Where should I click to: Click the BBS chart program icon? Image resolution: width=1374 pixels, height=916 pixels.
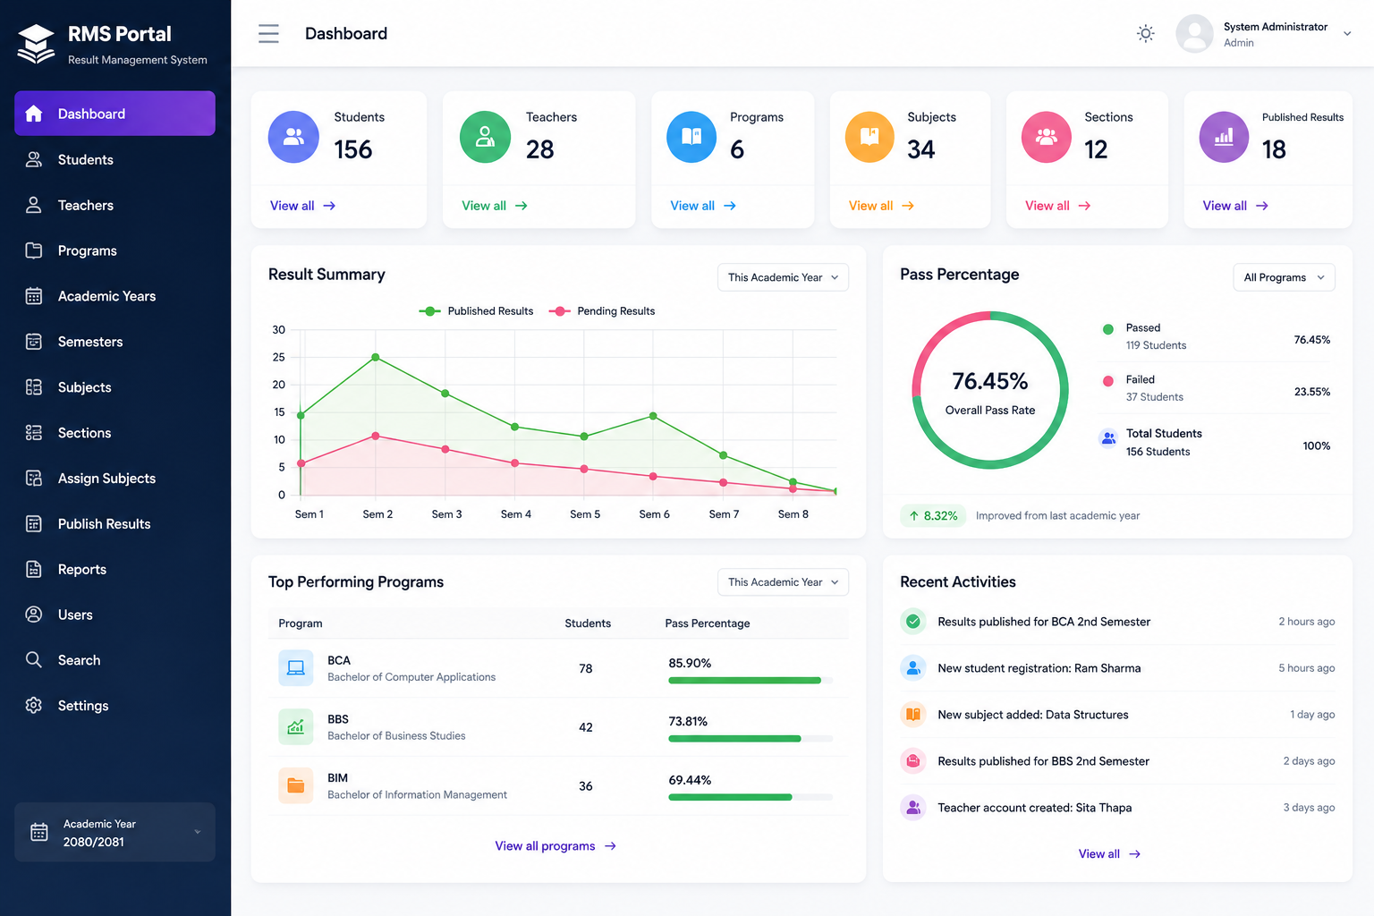(296, 727)
